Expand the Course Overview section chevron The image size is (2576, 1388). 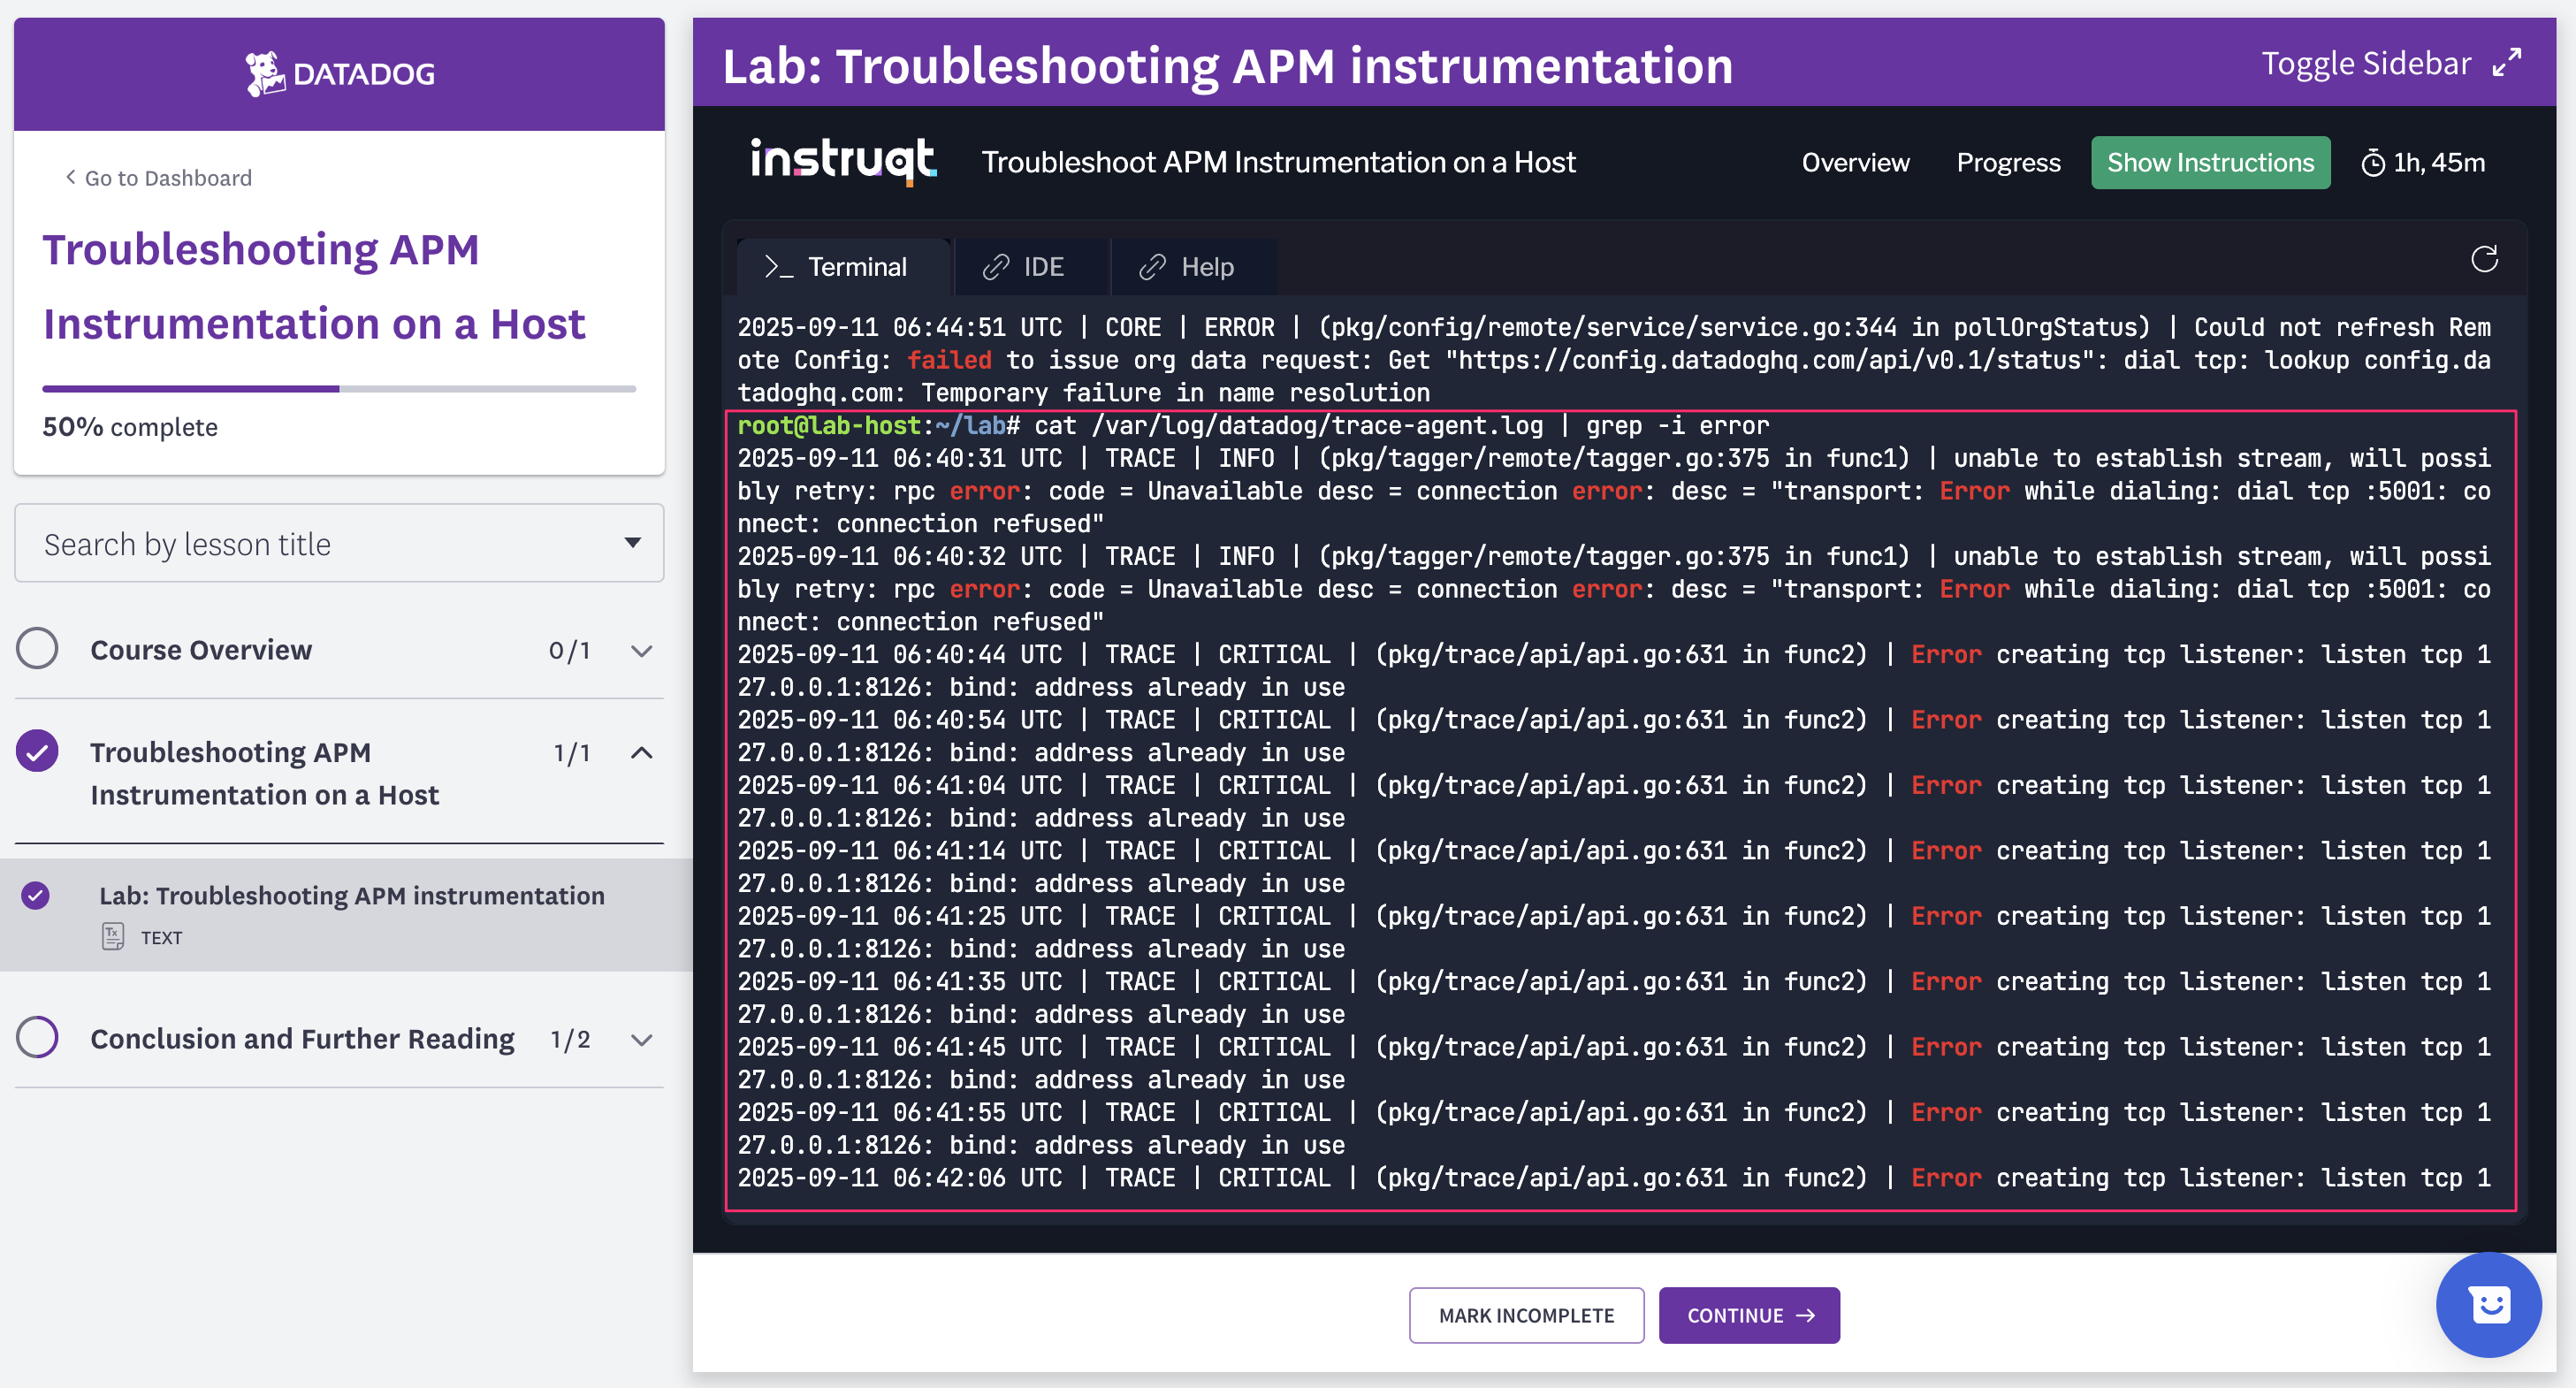click(x=642, y=651)
